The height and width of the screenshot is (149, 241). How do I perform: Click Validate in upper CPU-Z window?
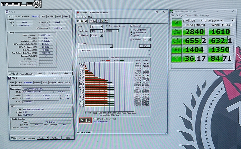54,73
